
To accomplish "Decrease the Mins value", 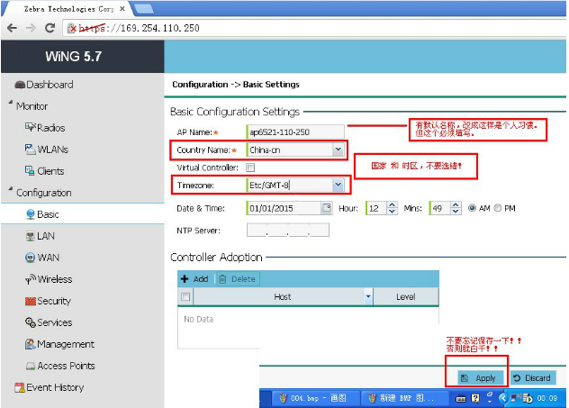I will (456, 212).
